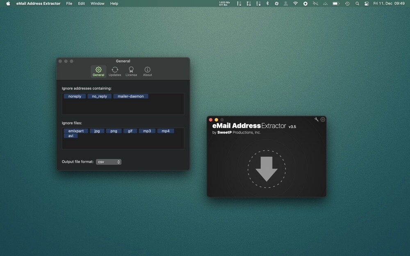
Task: Open Time Machine menu bar icon
Action: point(347,3)
